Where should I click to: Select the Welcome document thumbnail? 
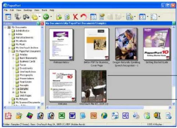point(62,86)
